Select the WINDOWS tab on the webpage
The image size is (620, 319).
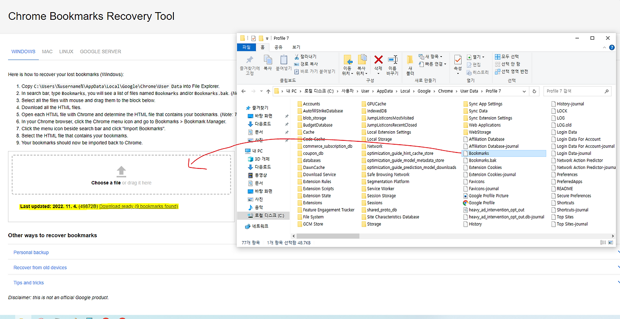[23, 51]
